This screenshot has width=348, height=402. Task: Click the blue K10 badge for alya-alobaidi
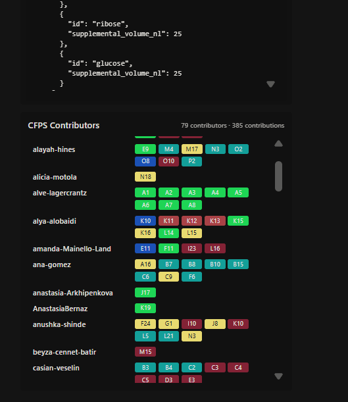pos(145,221)
